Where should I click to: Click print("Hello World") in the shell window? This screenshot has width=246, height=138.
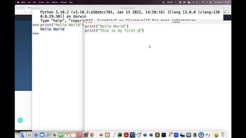[62, 25]
